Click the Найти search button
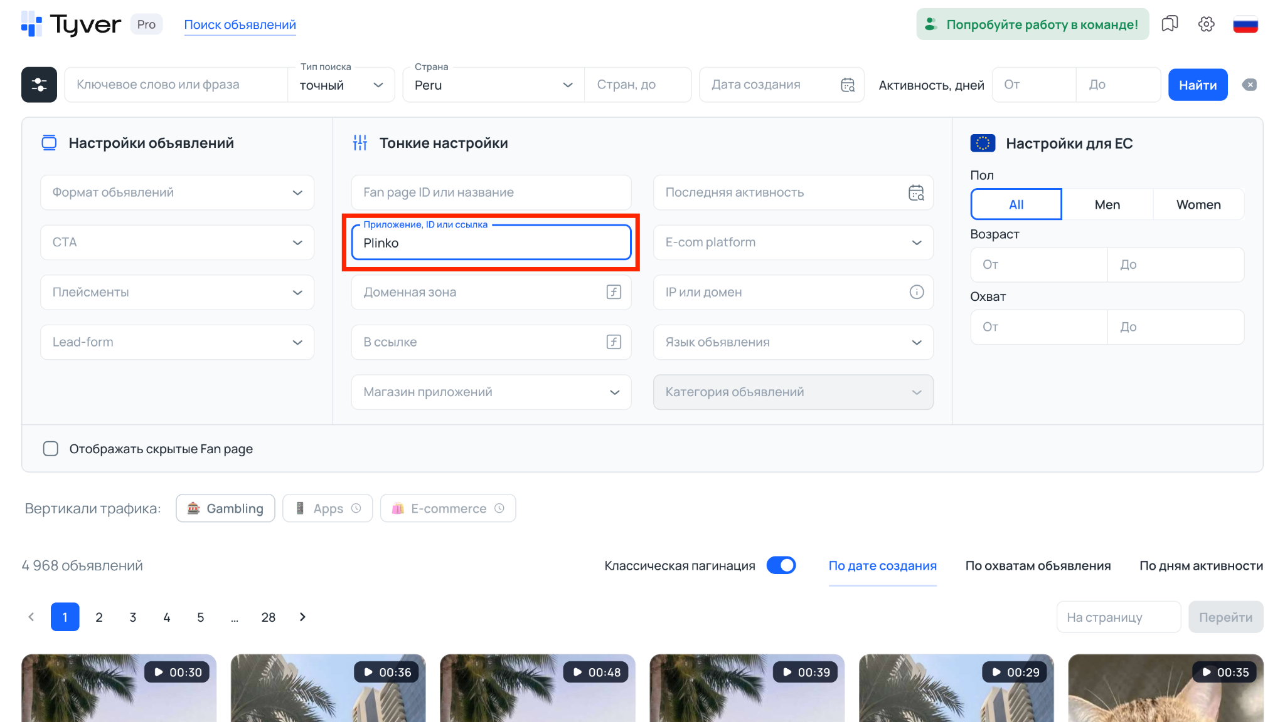Image resolution: width=1285 pixels, height=722 pixels. 1197,84
